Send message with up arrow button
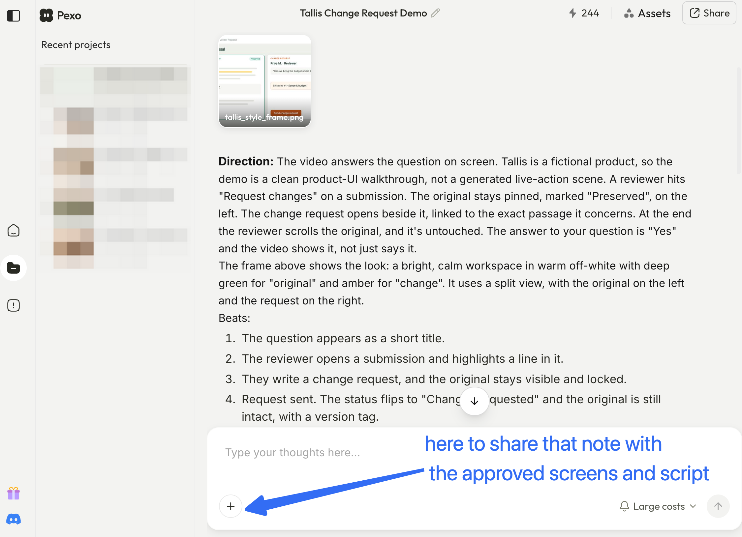742x537 pixels. click(718, 506)
